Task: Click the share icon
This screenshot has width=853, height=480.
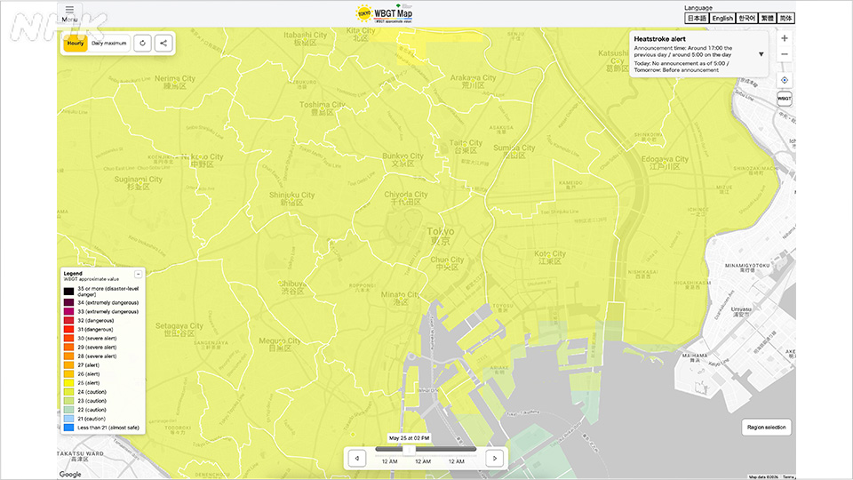Action: (163, 44)
